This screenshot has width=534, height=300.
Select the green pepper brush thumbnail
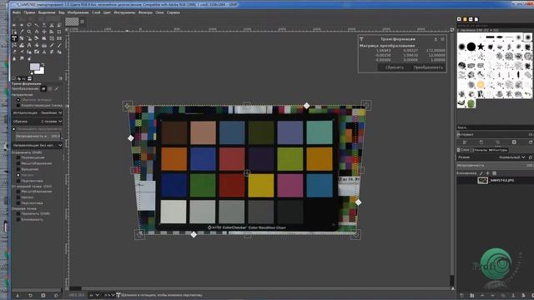point(471,103)
